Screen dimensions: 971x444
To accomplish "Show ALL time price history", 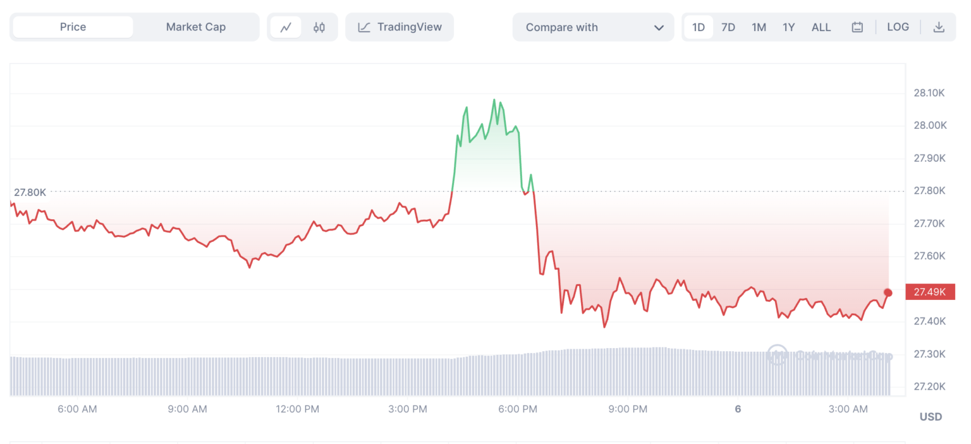I will pyautogui.click(x=821, y=27).
